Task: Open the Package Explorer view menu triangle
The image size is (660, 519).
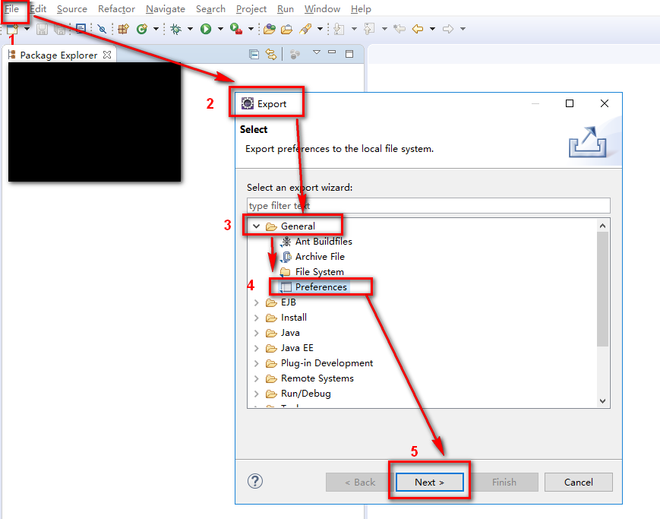Action: [x=317, y=52]
